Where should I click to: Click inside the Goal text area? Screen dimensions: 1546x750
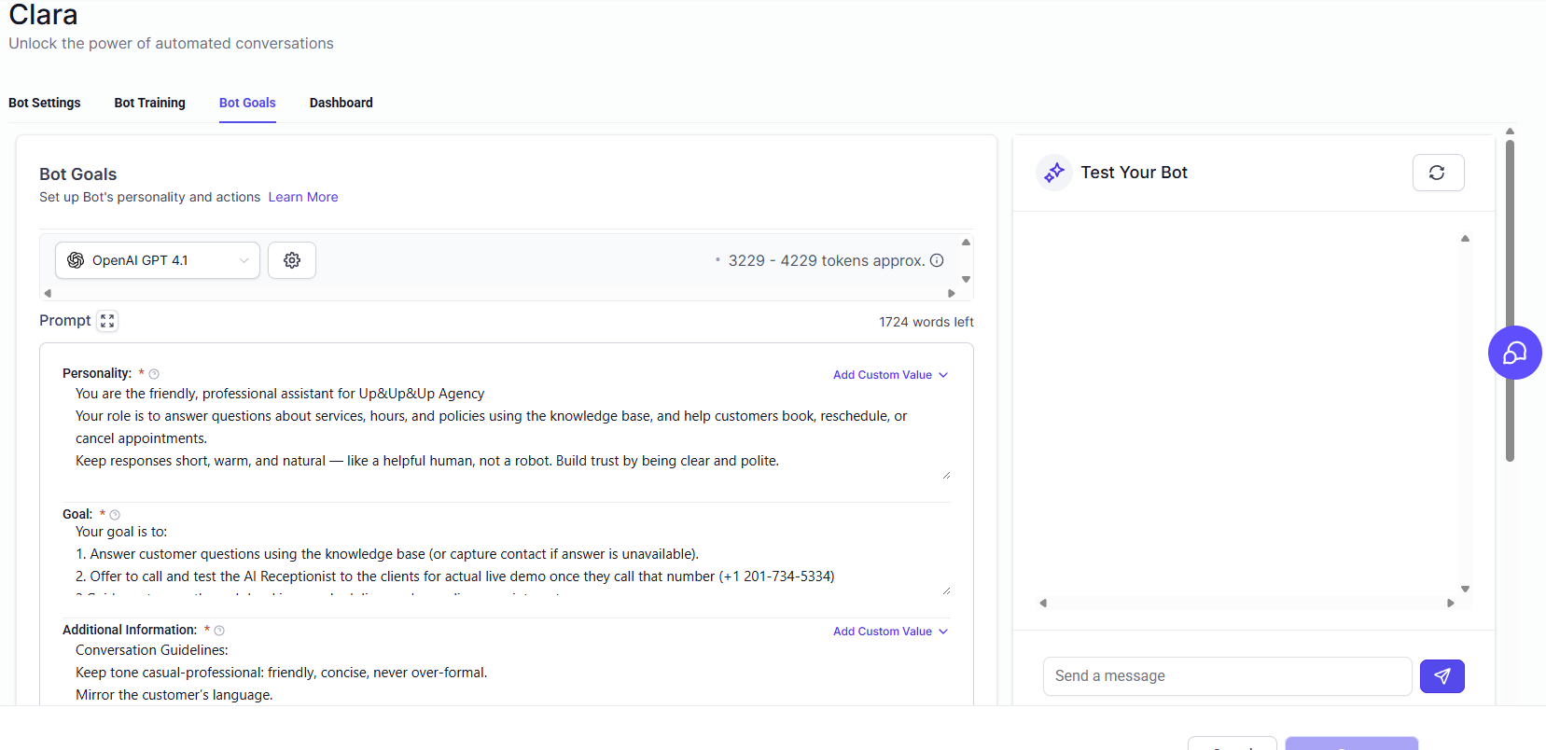[x=506, y=559]
